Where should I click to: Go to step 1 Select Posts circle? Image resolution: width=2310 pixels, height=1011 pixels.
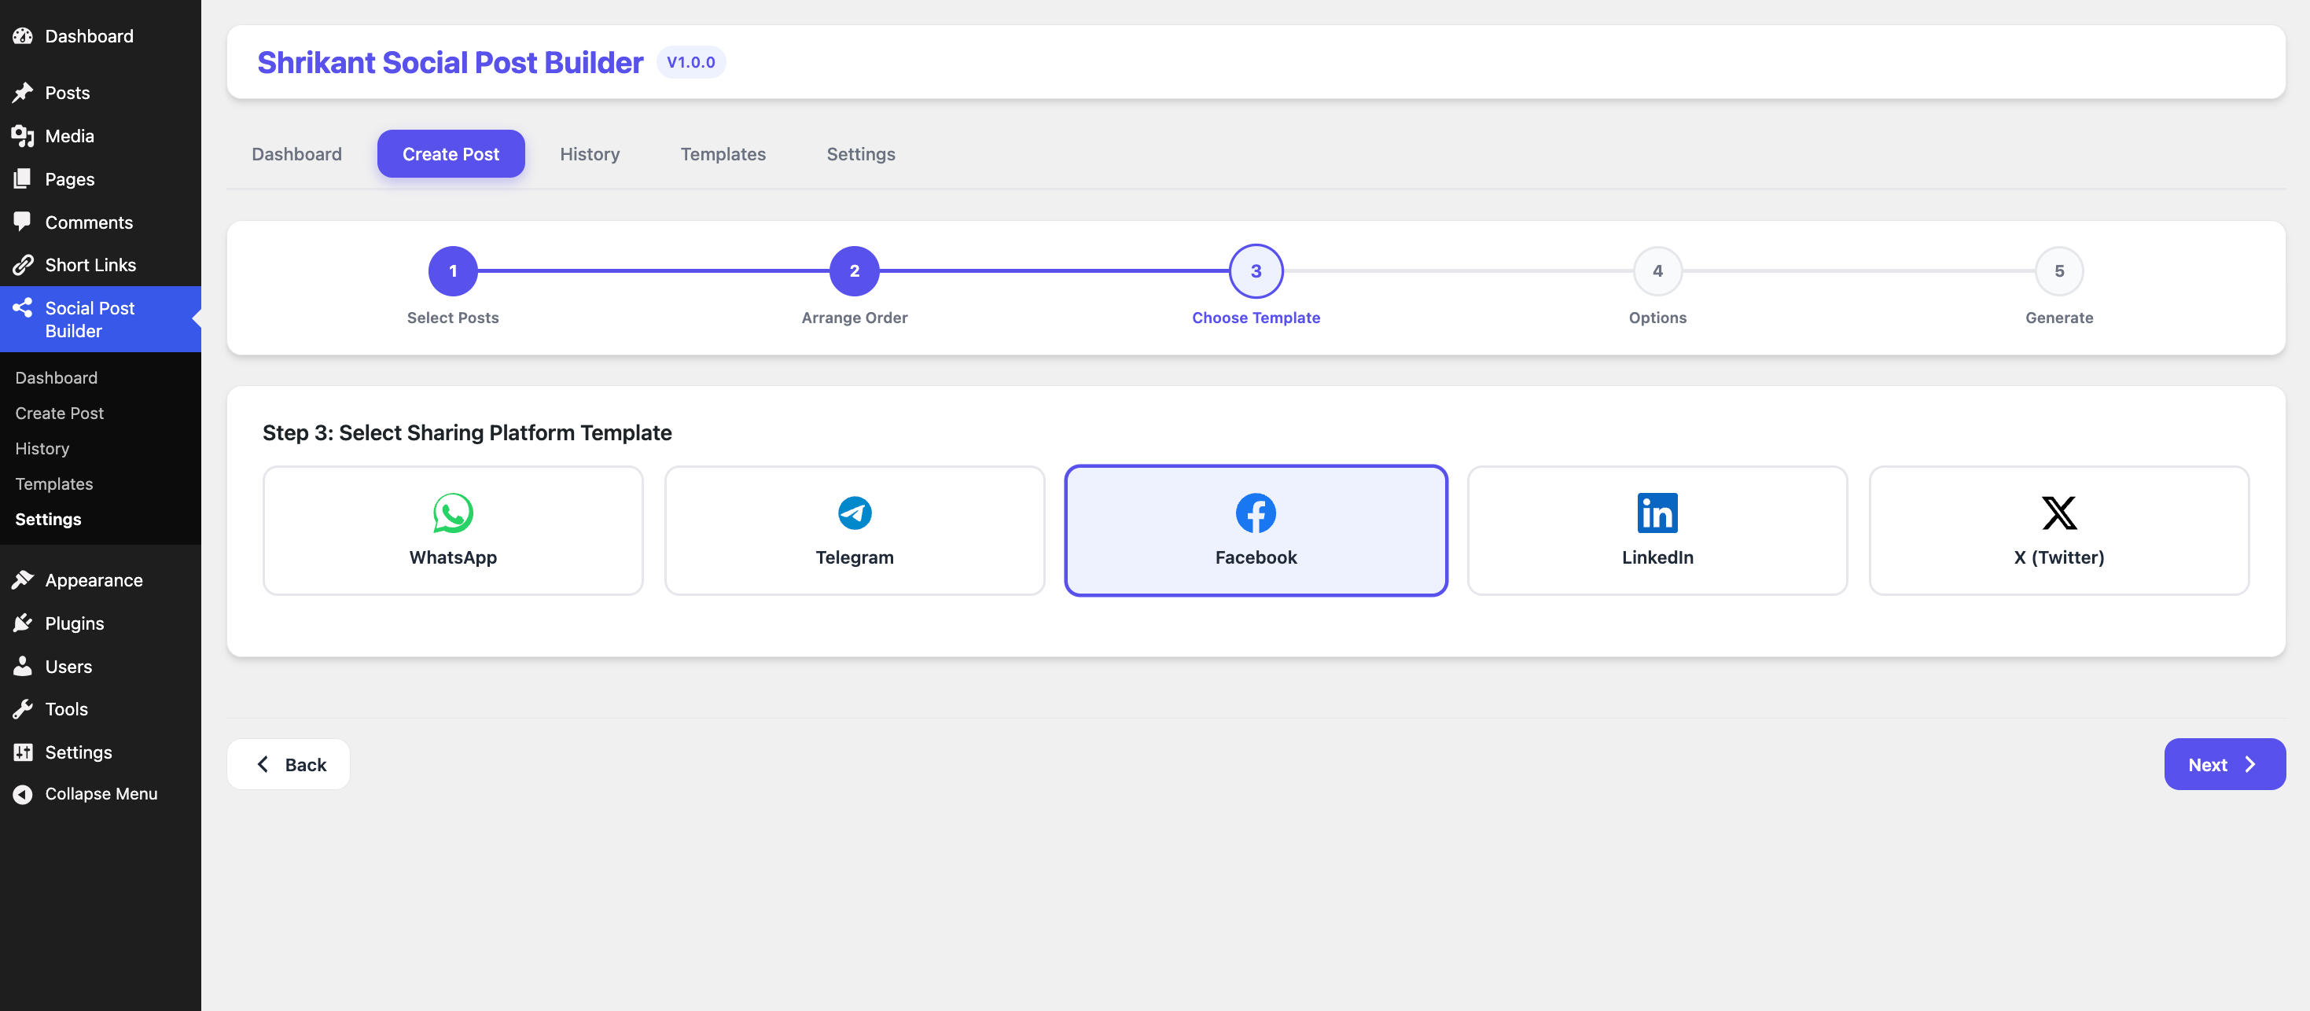click(453, 270)
